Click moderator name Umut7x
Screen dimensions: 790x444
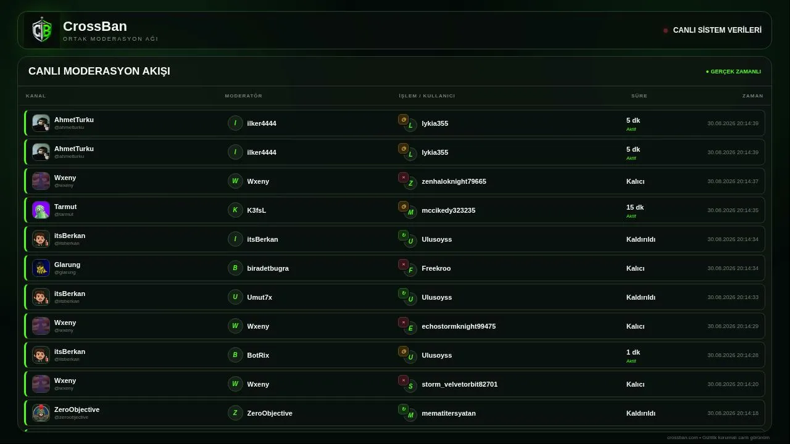pyautogui.click(x=260, y=297)
